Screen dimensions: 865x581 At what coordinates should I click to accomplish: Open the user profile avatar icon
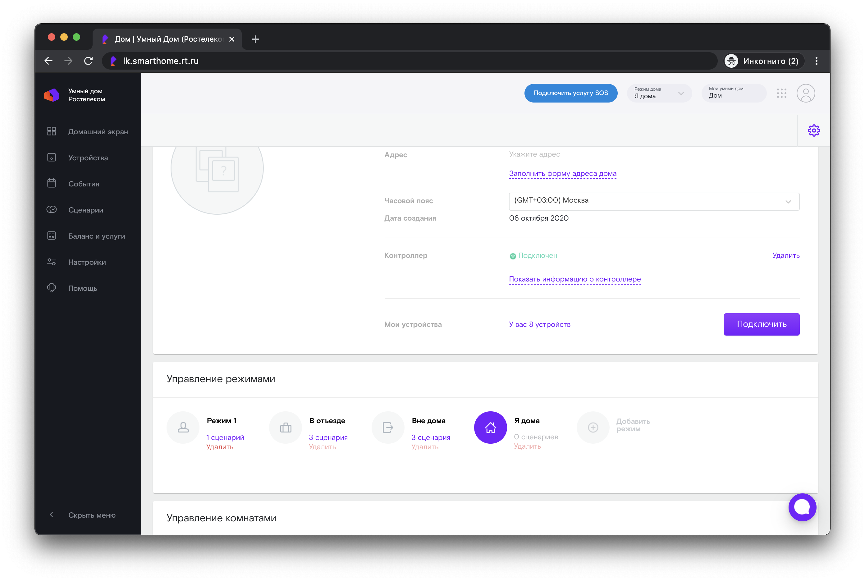pos(805,93)
